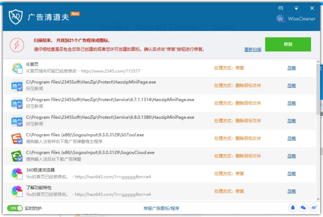Screen dimensions: 323x217
Task: Click the WeChat share icon
Action: click(x=303, y=208)
